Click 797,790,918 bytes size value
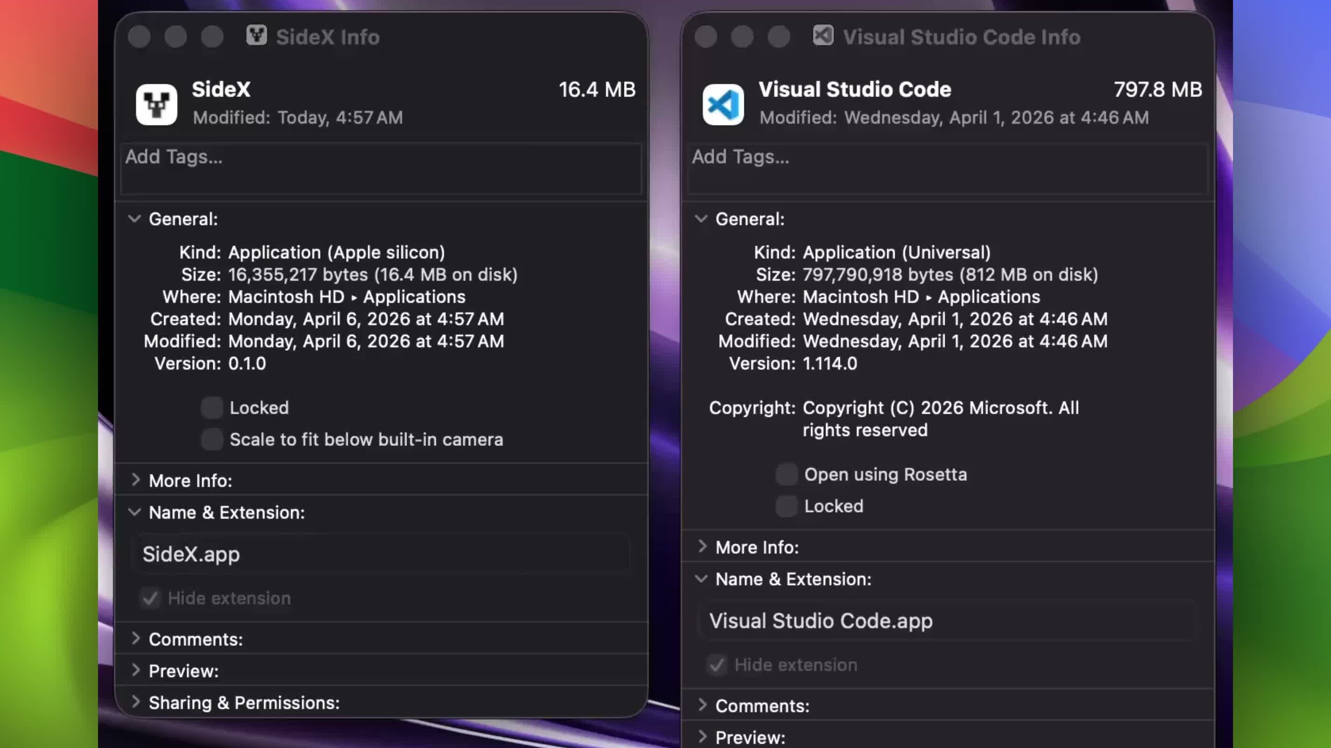 click(950, 275)
